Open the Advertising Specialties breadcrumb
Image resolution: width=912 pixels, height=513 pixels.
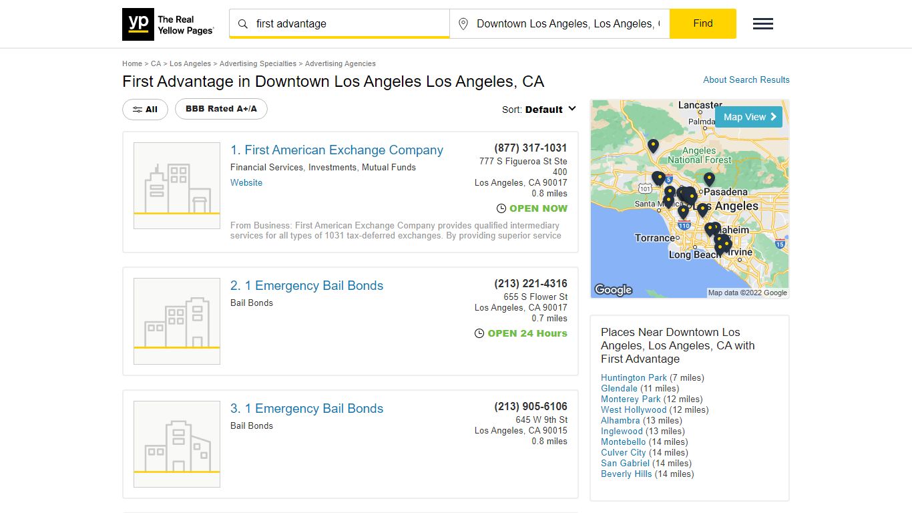(x=258, y=63)
